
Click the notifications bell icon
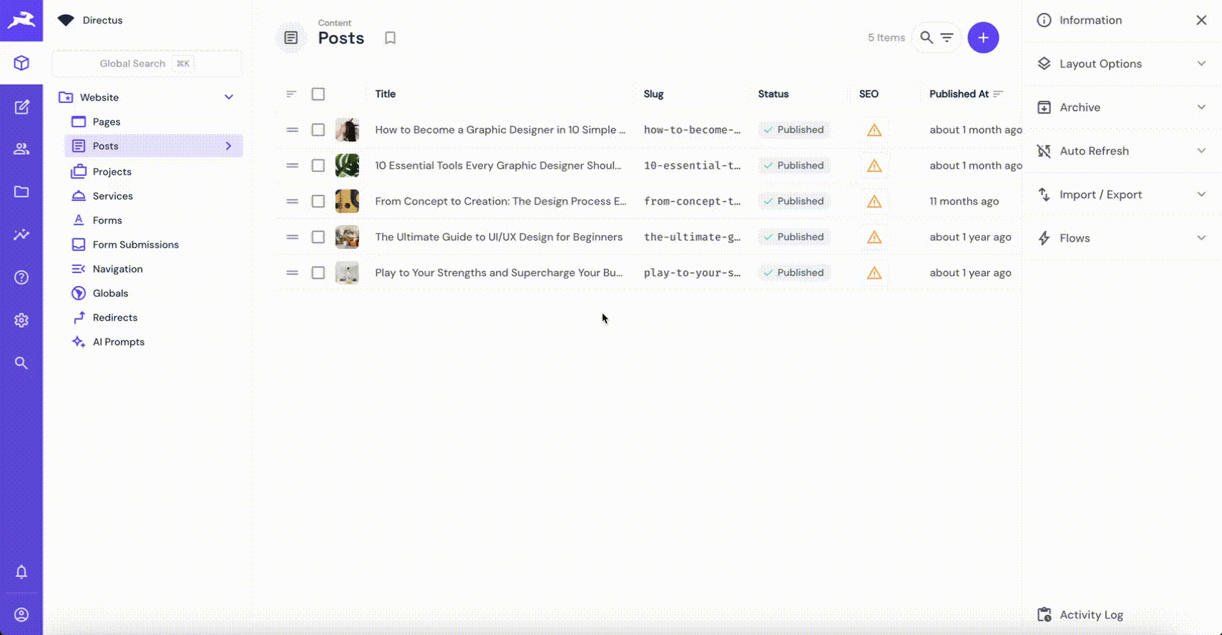21,572
